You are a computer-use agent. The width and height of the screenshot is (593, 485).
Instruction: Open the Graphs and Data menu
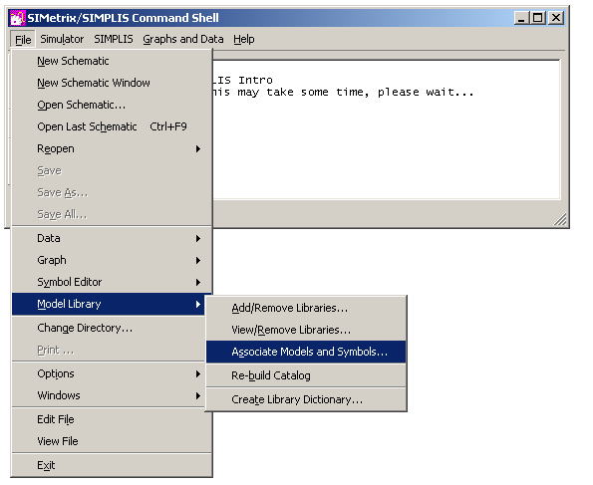point(183,39)
